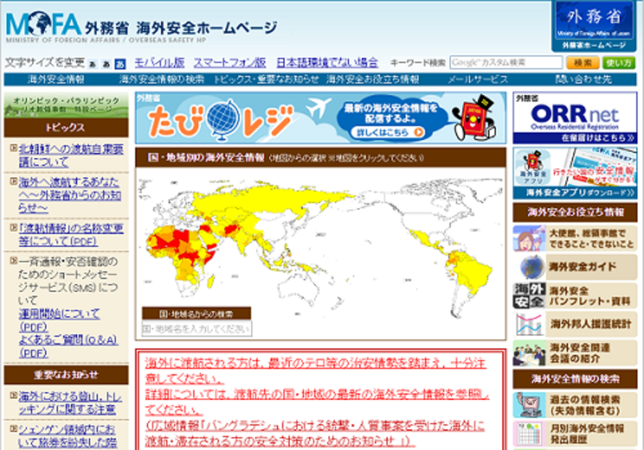This screenshot has height=450, width=644.
Task: Open the 海外へ渡航するあなたへ notice link
Action: (x=70, y=195)
